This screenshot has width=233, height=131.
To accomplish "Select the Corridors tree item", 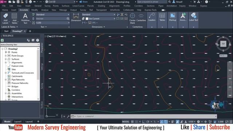I will pos(16,90).
